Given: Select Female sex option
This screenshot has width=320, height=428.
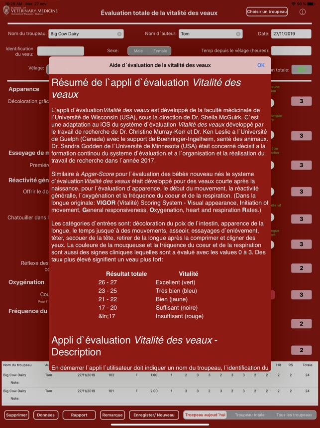Looking at the screenshot, I should point(160,51).
